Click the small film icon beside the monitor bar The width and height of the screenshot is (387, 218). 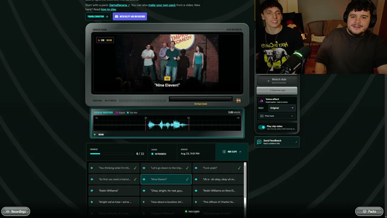(239, 101)
